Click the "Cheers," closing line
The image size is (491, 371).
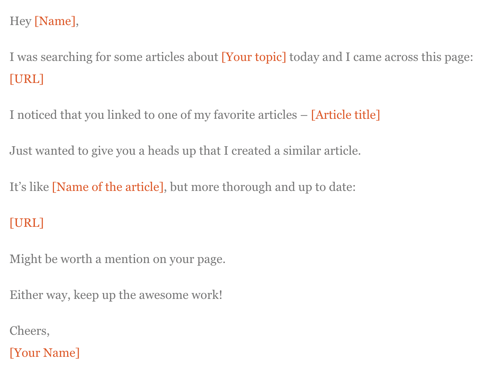tap(30, 331)
